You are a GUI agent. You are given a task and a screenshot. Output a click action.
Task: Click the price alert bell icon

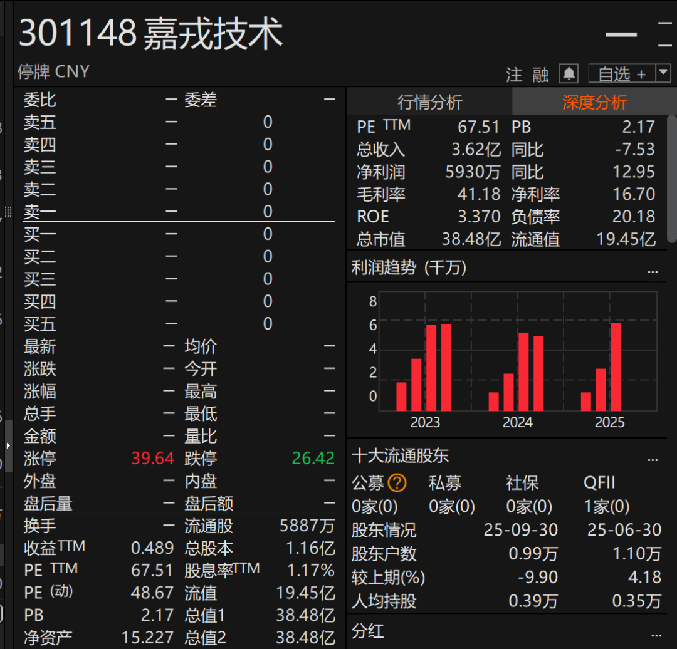tap(569, 74)
